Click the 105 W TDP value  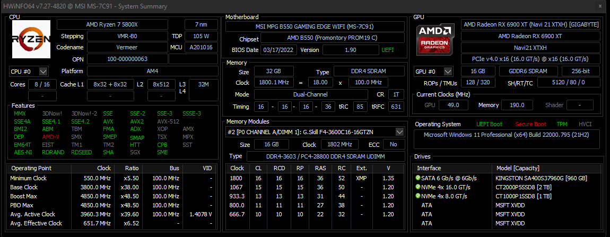coord(201,36)
